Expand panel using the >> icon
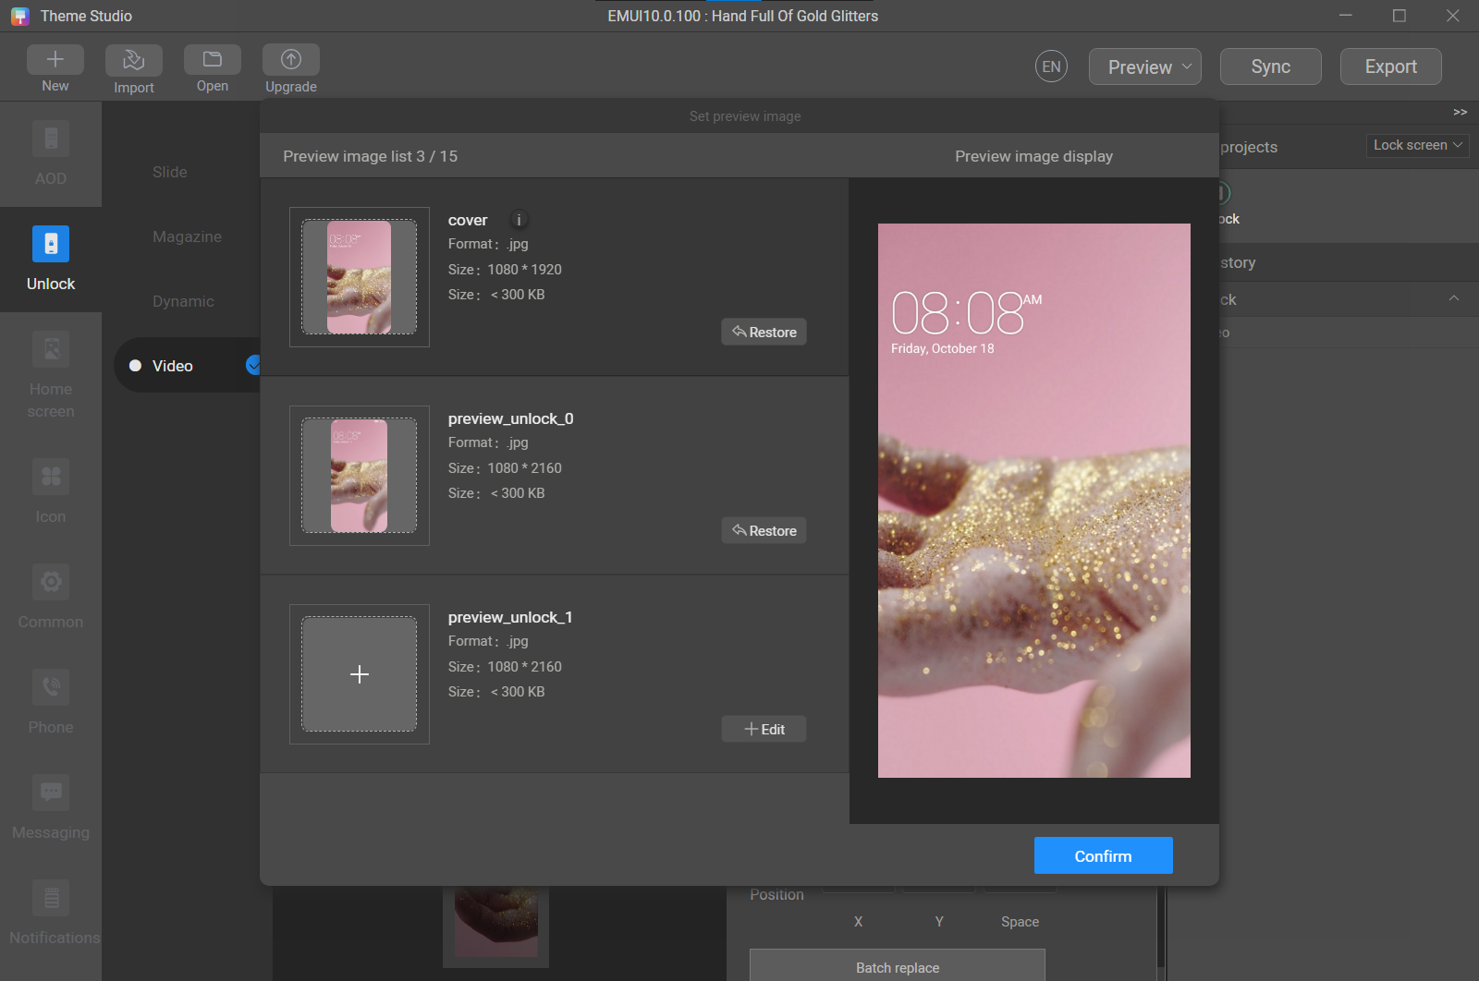 (x=1460, y=112)
